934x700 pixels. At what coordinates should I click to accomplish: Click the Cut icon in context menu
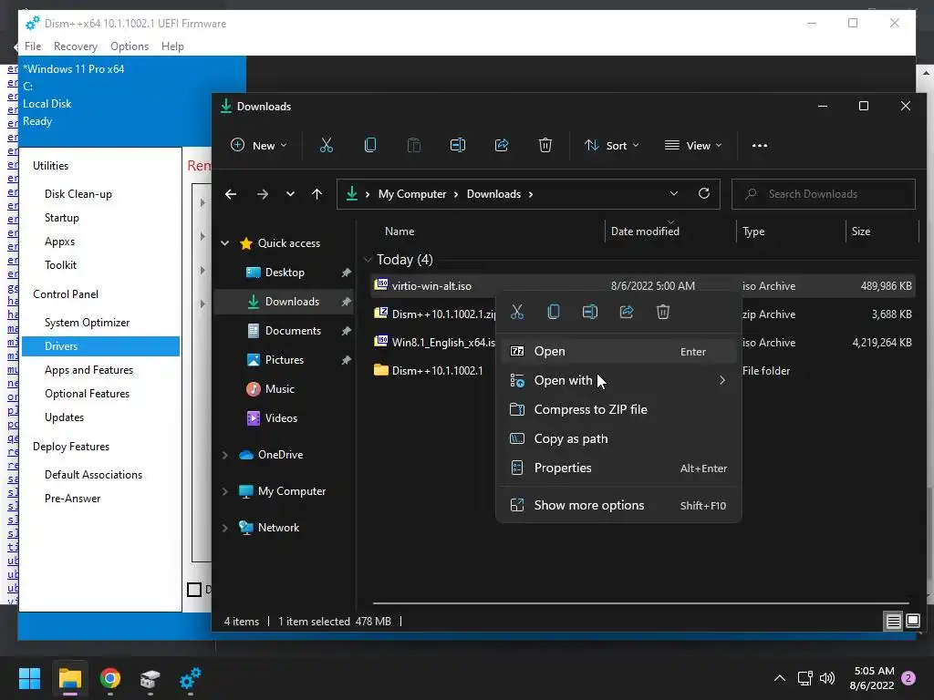[x=517, y=312]
